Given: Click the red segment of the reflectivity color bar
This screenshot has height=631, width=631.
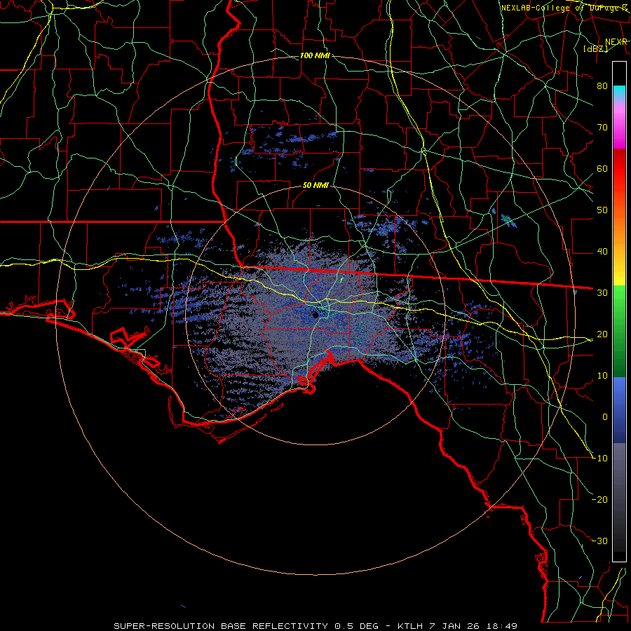Looking at the screenshot, I should point(619,171).
